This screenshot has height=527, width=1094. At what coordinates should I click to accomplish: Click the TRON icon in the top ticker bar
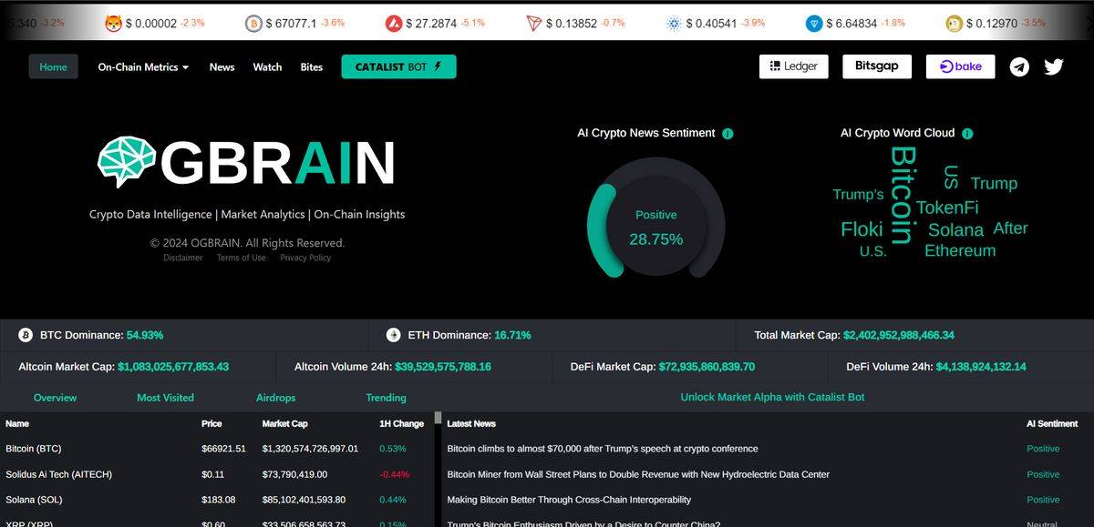[x=534, y=24]
